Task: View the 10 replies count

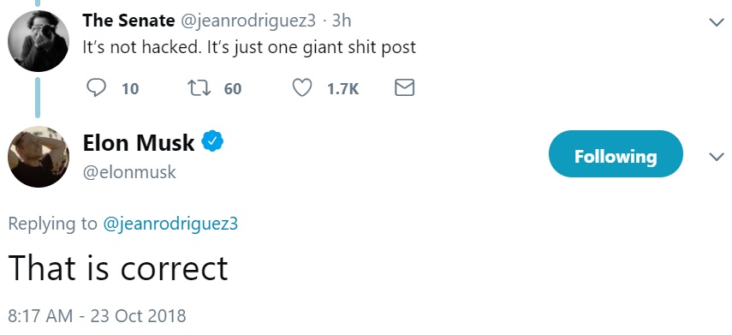Action: 130,88
